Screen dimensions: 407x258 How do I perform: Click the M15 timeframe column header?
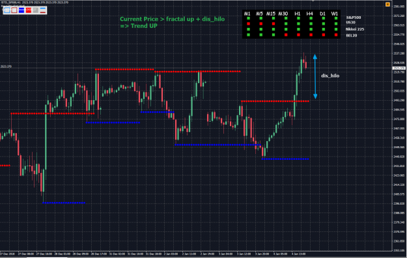(271, 14)
